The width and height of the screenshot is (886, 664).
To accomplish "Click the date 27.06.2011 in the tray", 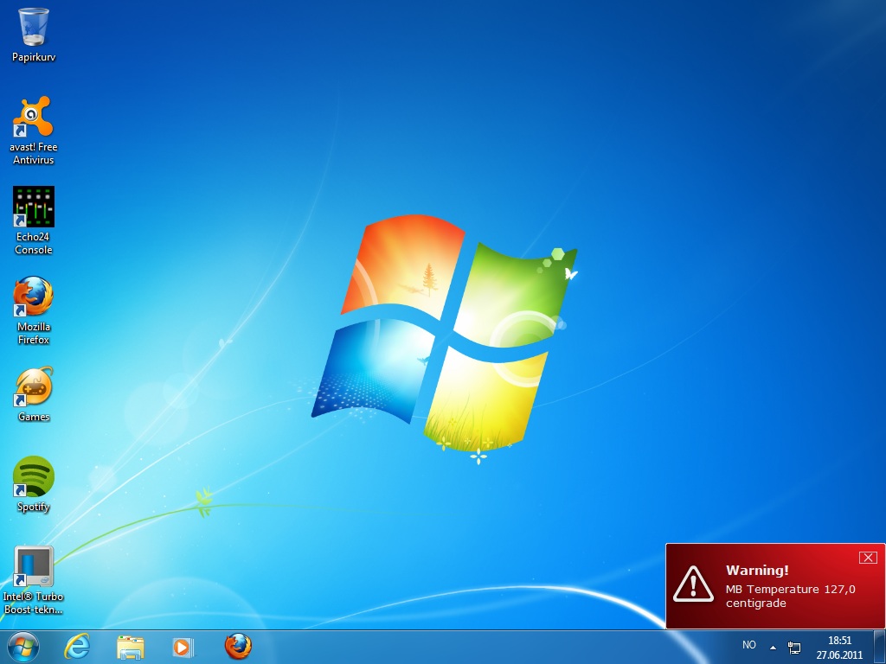I will (839, 655).
